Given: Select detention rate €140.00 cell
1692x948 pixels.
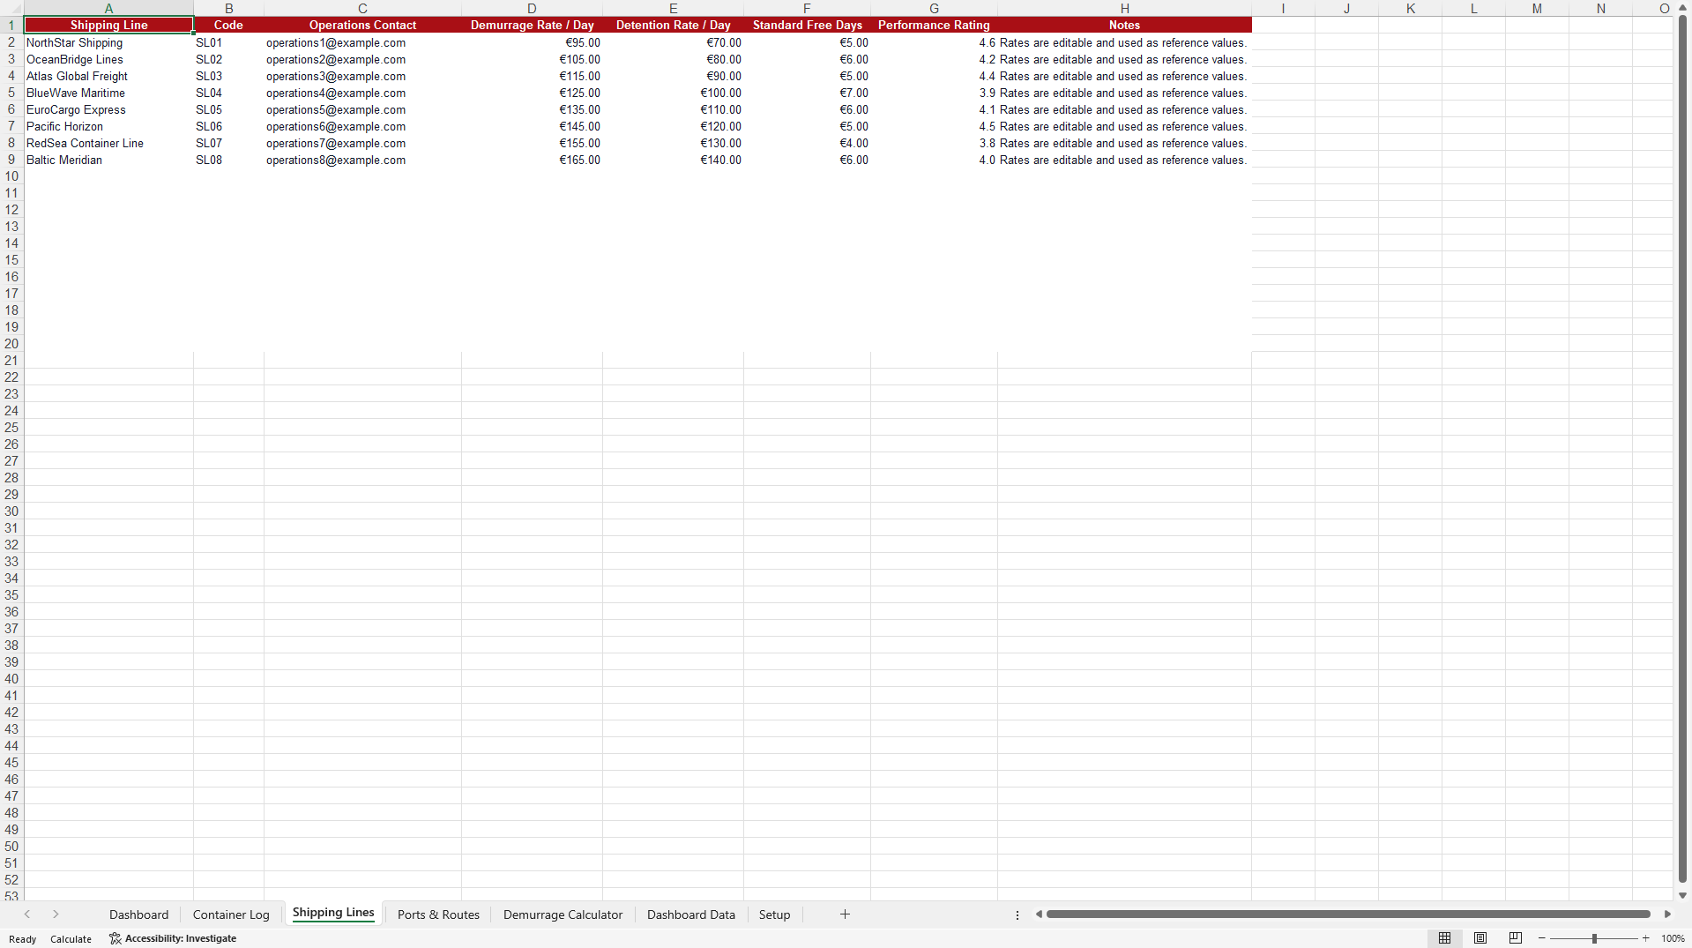Looking at the screenshot, I should pyautogui.click(x=673, y=160).
